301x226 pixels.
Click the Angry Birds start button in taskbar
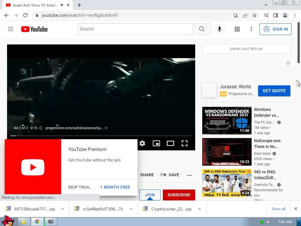(x=8, y=221)
